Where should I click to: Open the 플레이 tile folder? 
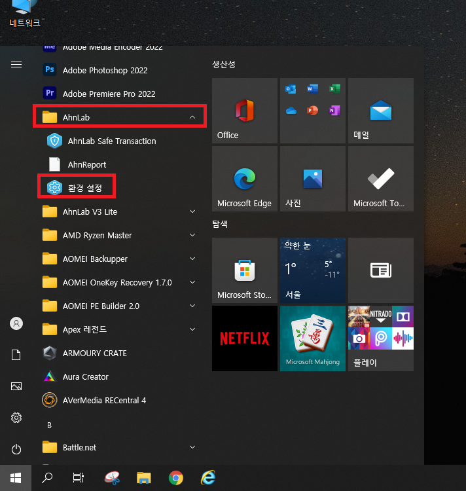click(x=381, y=338)
